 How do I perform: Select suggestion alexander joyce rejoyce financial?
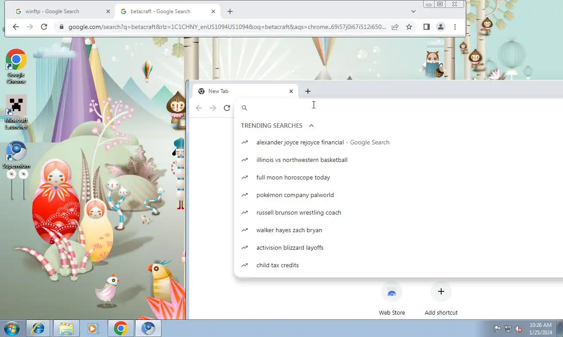(398, 142)
